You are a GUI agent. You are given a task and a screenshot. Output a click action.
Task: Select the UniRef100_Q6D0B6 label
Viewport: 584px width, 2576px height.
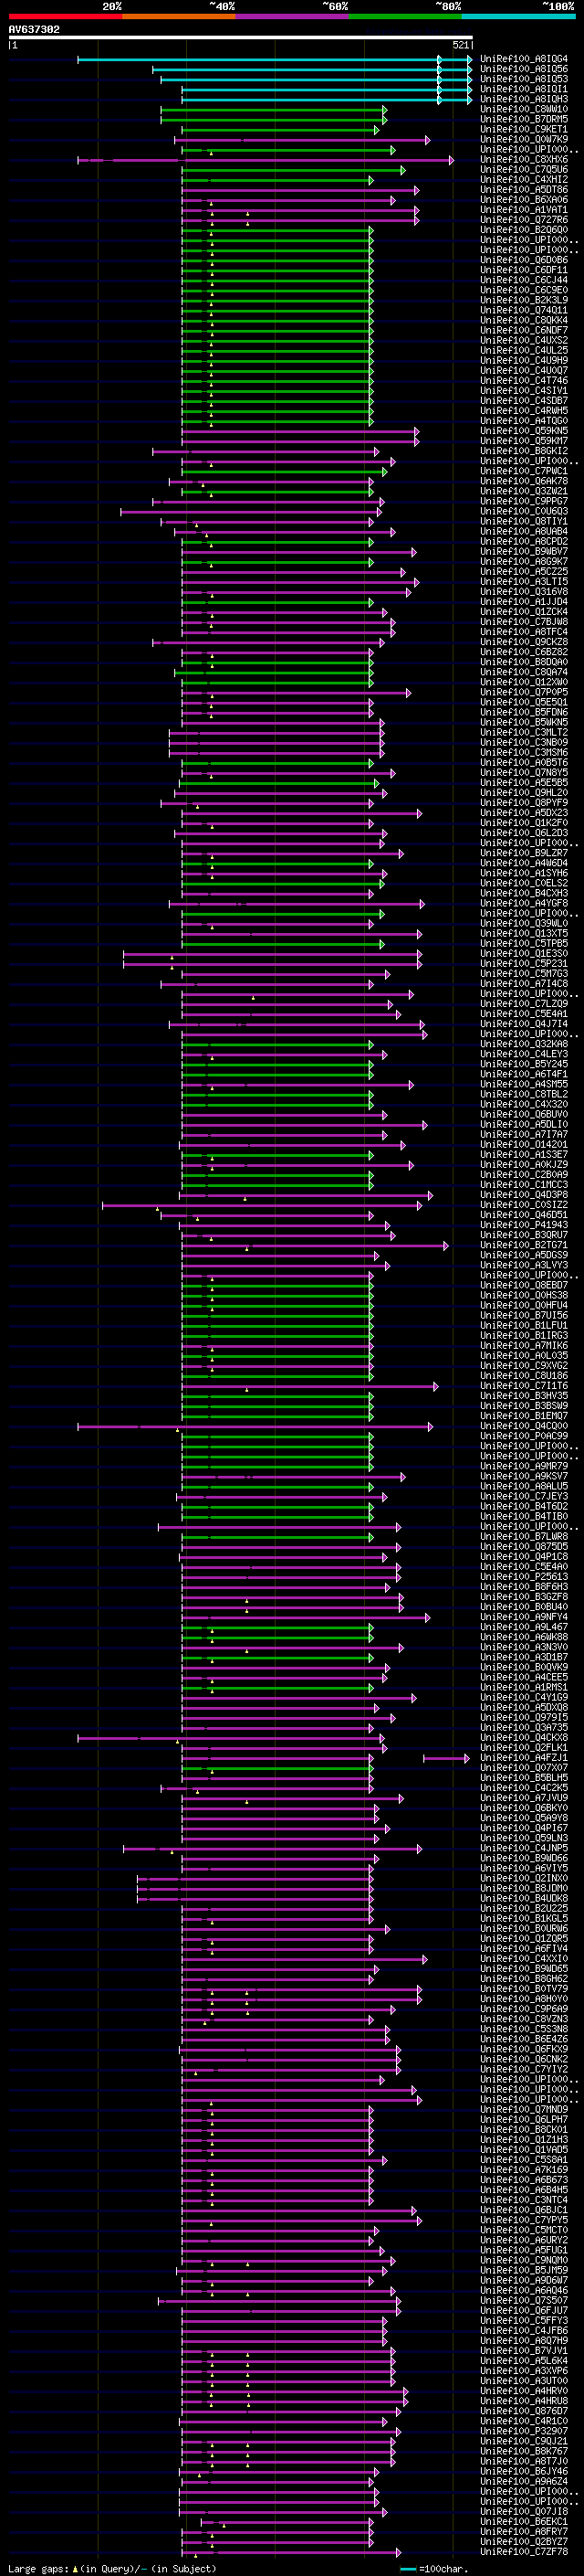point(524,260)
